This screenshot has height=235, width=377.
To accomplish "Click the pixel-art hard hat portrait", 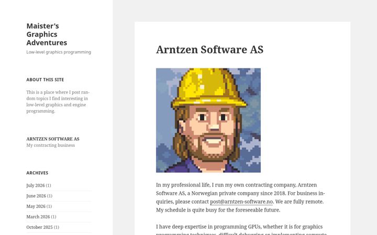I will [x=208, y=121].
